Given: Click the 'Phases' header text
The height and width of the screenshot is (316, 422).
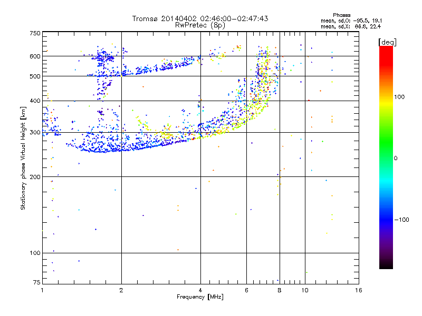Looking at the screenshot, I should click(341, 15).
